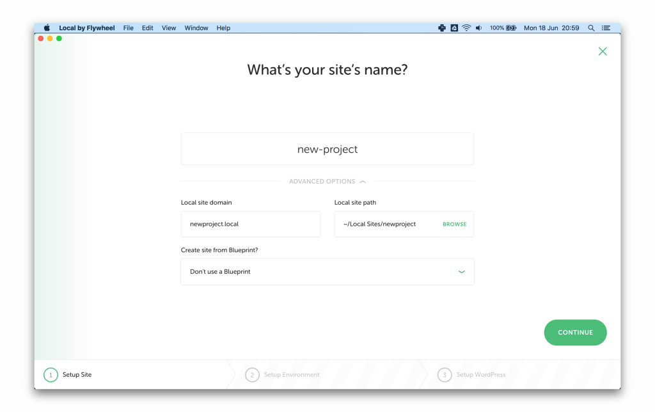Open the Window menu
This screenshot has height=412, width=655.
click(x=196, y=28)
